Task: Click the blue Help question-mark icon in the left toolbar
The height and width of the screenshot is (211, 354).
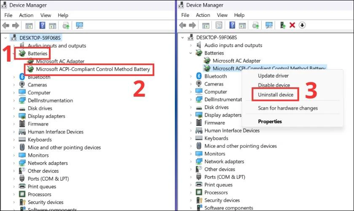Action: coord(42,25)
